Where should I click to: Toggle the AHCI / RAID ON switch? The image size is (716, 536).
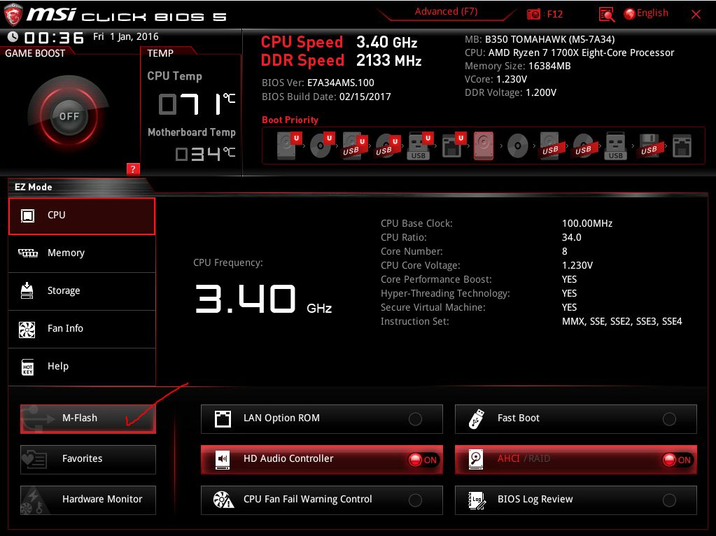coord(678,460)
